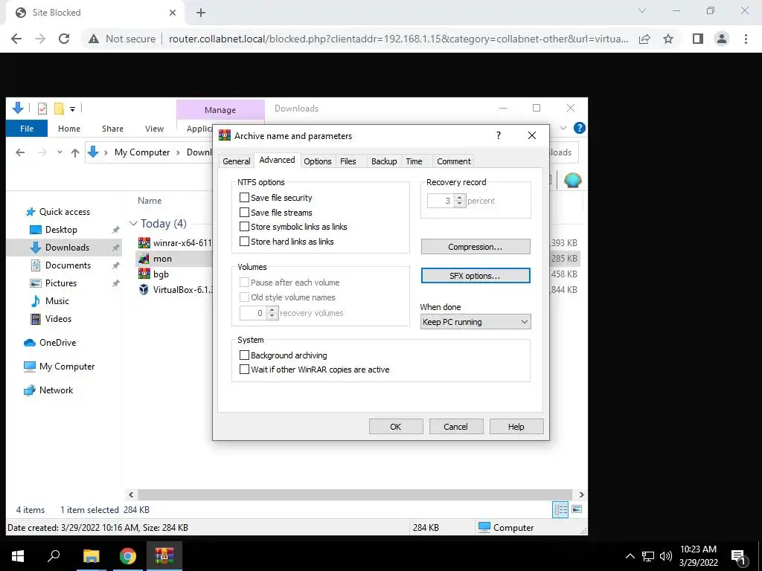762x571 pixels.
Task: Click right arrow of horizontal scrollbar
Action: [581, 494]
